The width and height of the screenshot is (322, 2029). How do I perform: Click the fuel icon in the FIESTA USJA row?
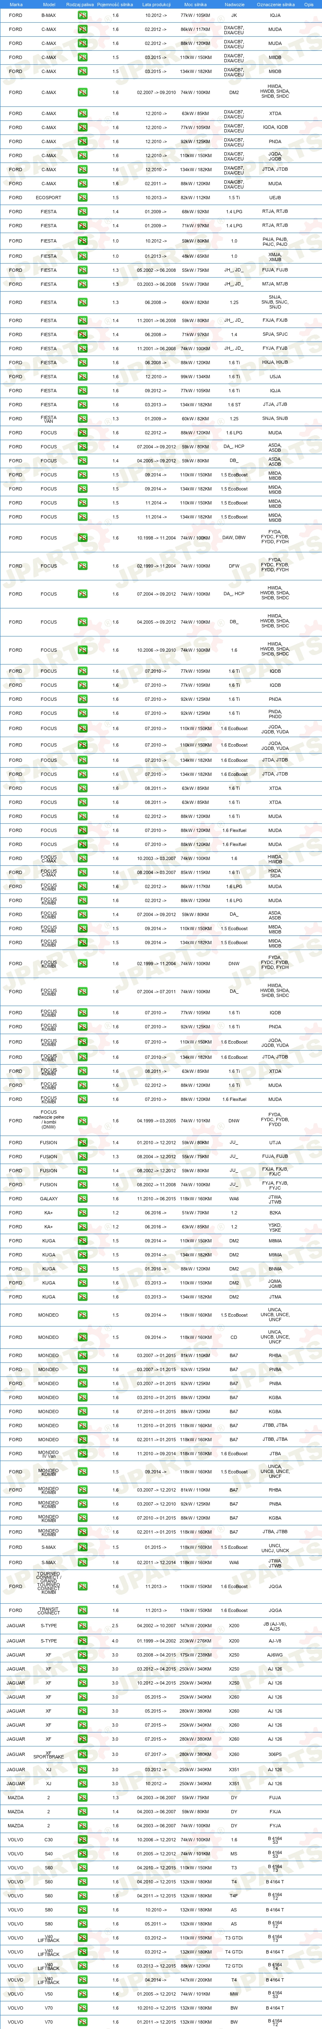82,377
